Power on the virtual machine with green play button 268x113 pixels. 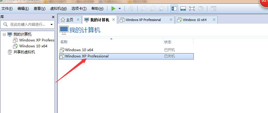pyautogui.click(x=114, y=8)
